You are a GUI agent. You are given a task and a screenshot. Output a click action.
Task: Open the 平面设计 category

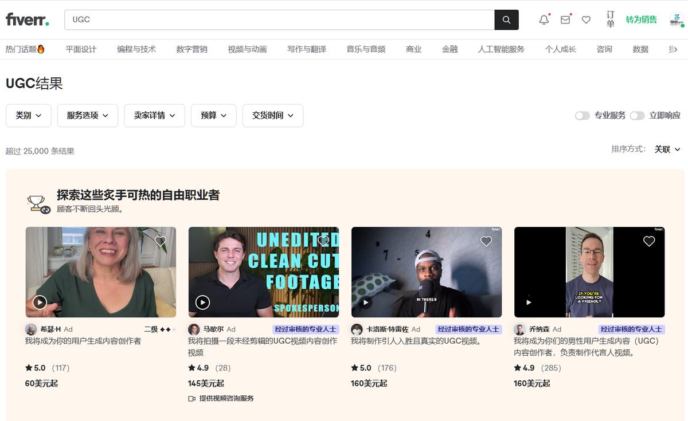tap(81, 49)
